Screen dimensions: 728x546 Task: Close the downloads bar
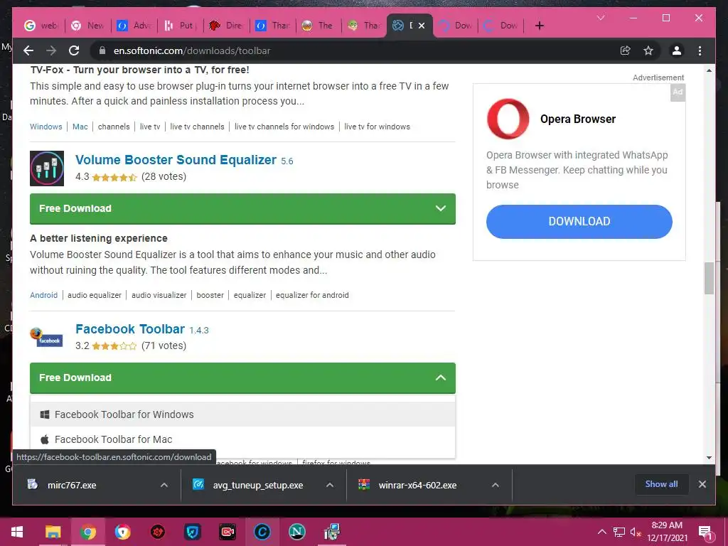(702, 484)
